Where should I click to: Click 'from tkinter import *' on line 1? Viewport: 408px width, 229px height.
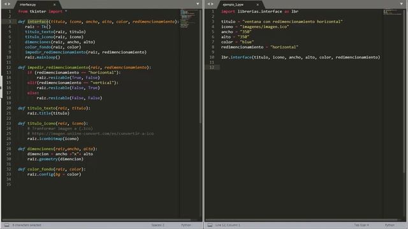[x=43, y=11]
